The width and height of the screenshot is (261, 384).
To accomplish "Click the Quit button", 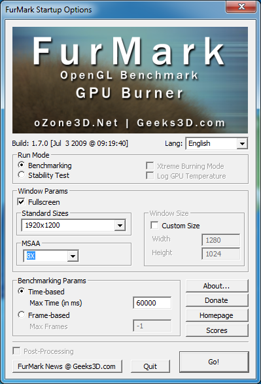I will point(150,366).
